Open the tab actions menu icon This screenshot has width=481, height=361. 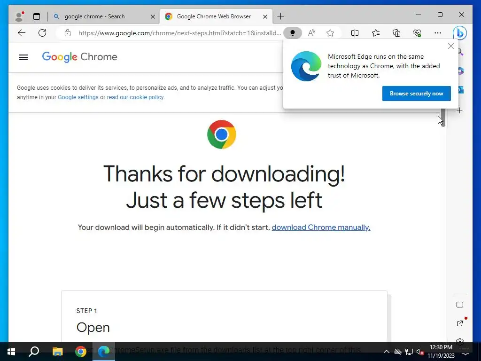pos(37,16)
